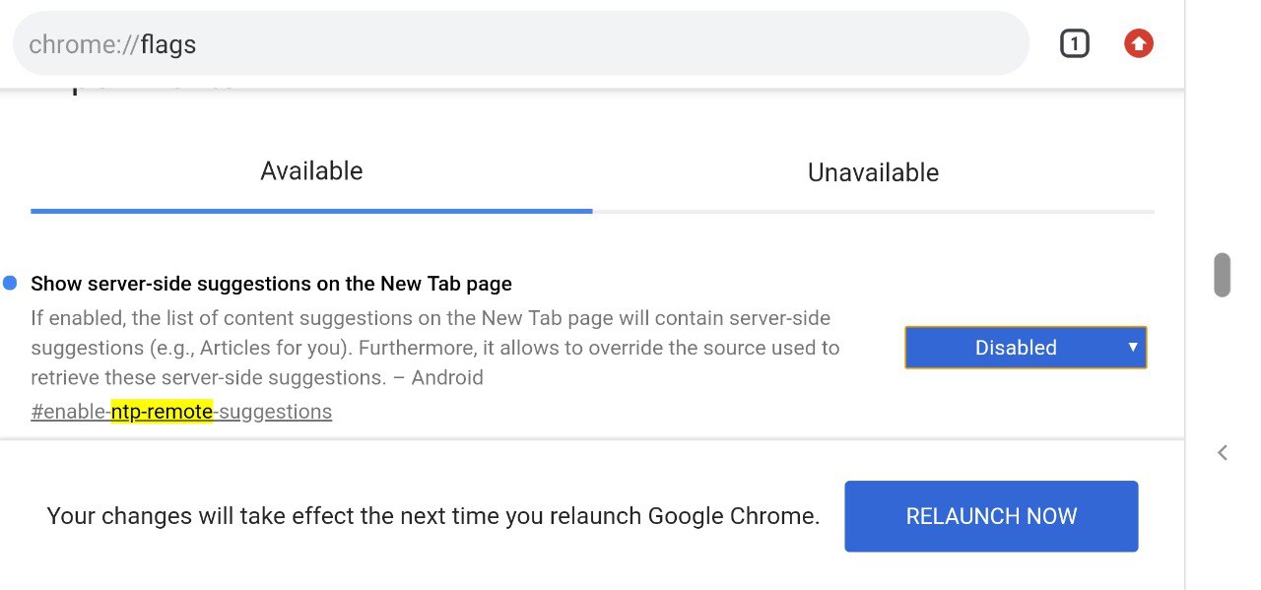This screenshot has height=590, width=1261.
Task: Switch to the Unavailable tab
Action: coord(873,172)
